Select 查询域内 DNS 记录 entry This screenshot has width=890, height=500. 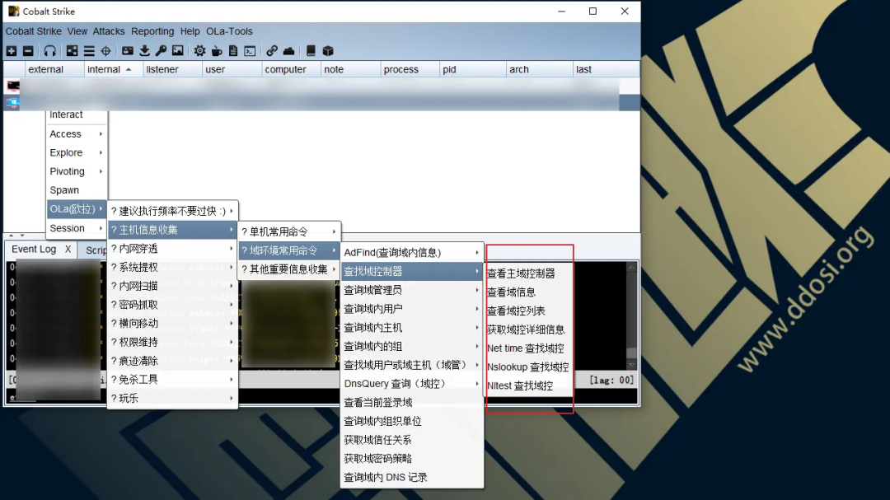pyautogui.click(x=412, y=477)
